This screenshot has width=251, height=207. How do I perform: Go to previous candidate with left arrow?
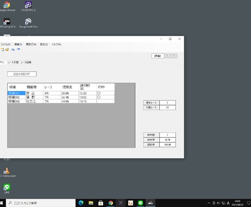point(168,56)
